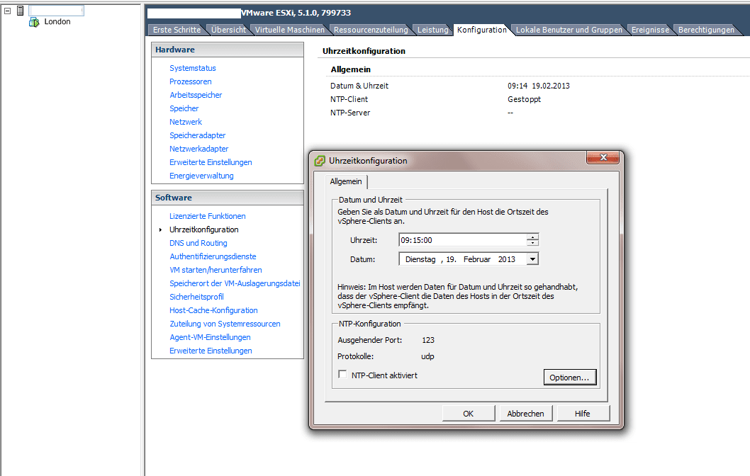Open Arbeitsspeicher hardware link
Screen dimensions: 750x476
196,95
